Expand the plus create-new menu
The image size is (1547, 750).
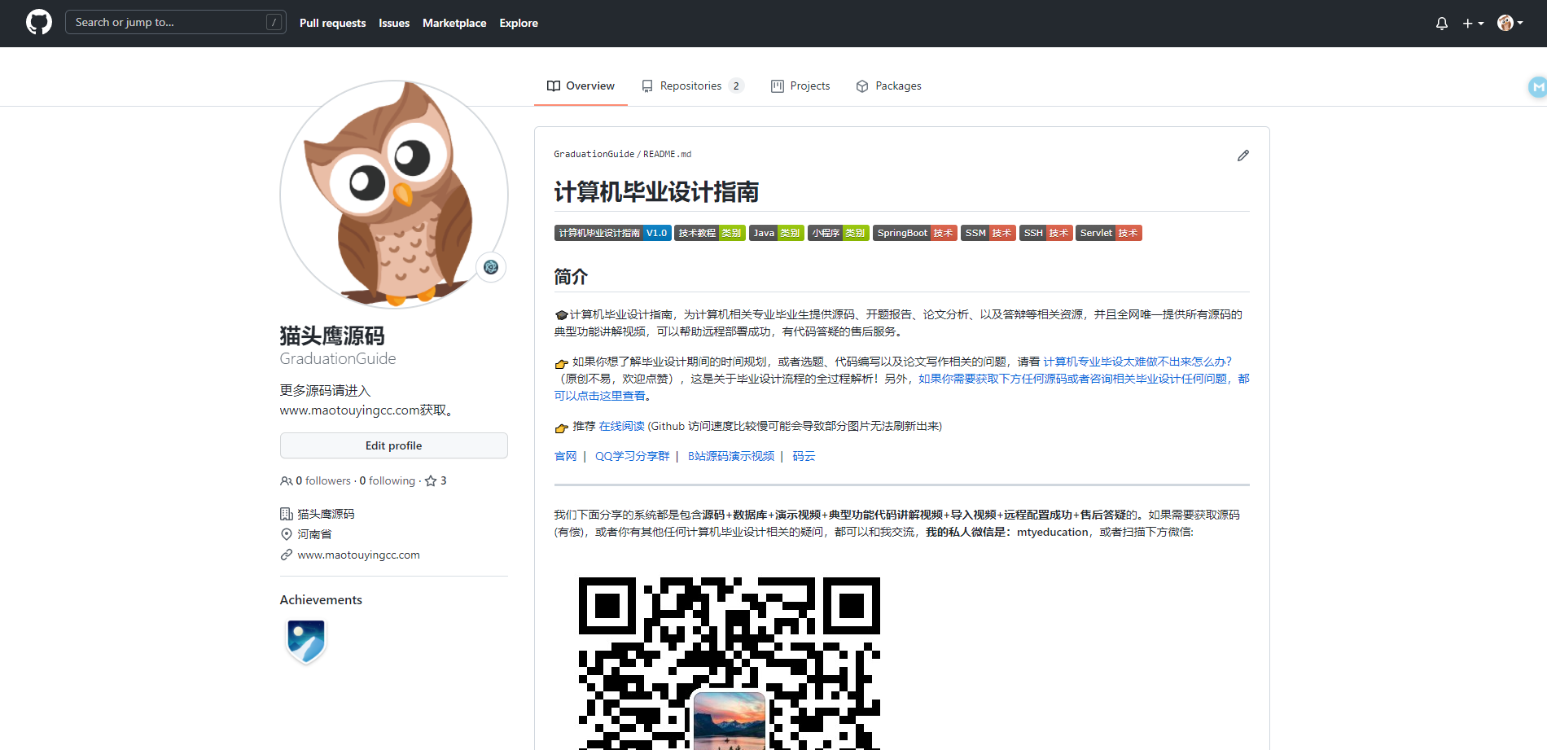(1473, 24)
